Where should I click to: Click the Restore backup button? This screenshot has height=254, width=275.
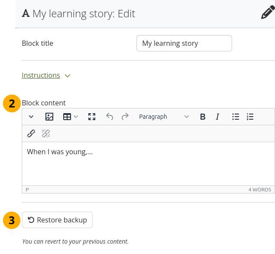click(57, 220)
